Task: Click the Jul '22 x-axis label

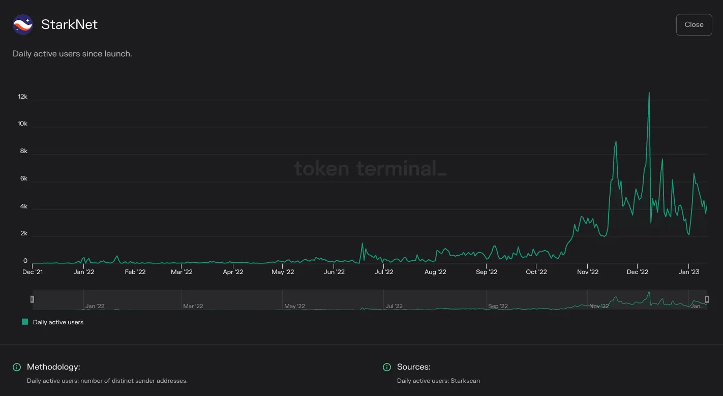Action: pos(384,272)
